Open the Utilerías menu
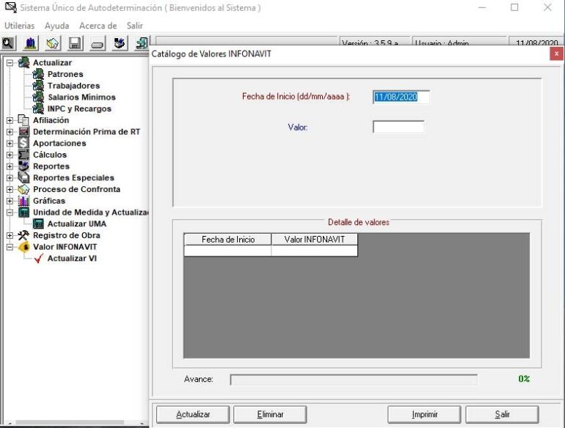Viewport: 565px width, 428px height. pos(20,26)
